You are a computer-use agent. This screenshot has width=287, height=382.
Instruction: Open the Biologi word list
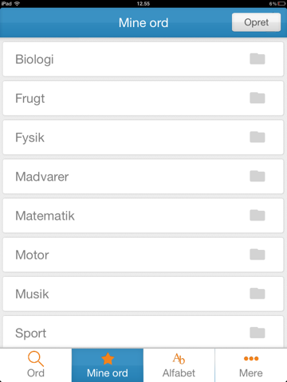[143, 59]
